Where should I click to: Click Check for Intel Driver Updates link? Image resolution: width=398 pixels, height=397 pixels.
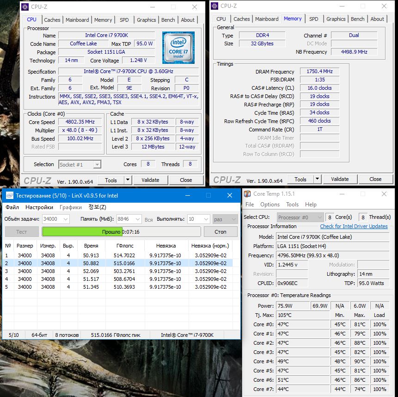354,226
